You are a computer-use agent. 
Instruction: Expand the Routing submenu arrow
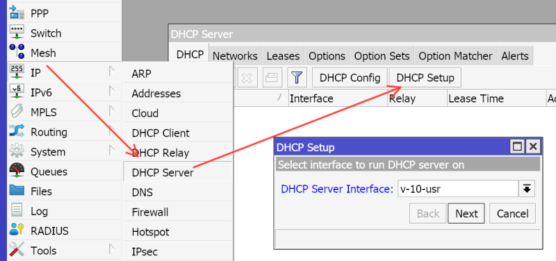tap(112, 130)
